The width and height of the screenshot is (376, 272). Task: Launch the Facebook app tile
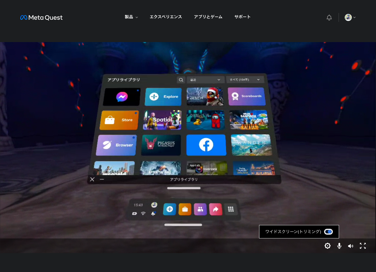pyautogui.click(x=206, y=145)
